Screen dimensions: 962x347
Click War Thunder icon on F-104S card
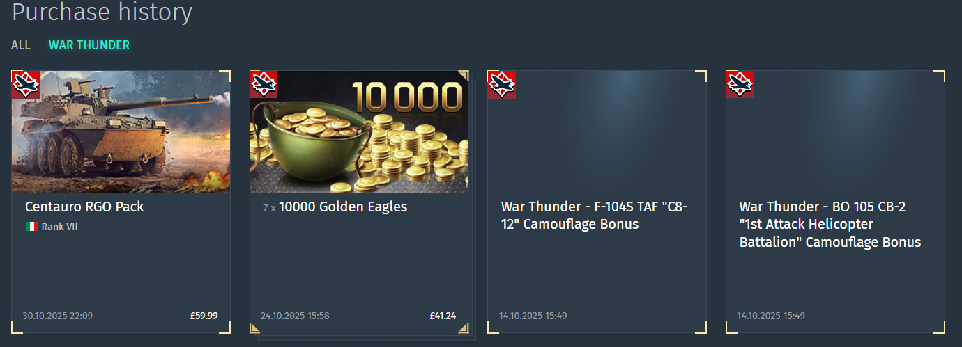[501, 84]
